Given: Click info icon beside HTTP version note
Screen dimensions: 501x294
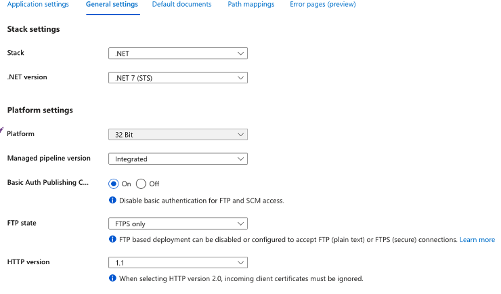Looking at the screenshot, I should click(112, 278).
